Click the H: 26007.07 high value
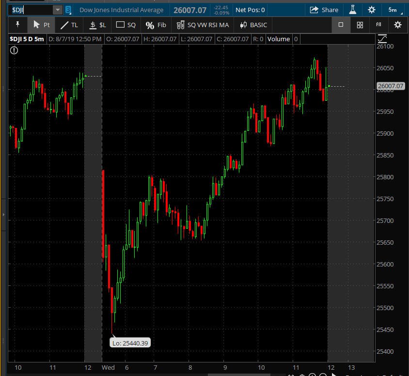 click(160, 39)
